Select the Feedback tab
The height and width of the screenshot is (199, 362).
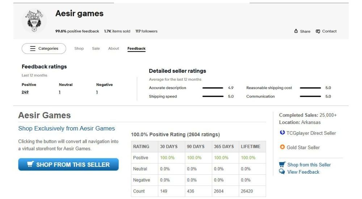click(x=136, y=49)
